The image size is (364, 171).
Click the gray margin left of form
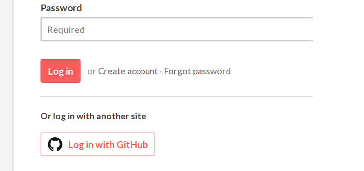tap(6, 85)
